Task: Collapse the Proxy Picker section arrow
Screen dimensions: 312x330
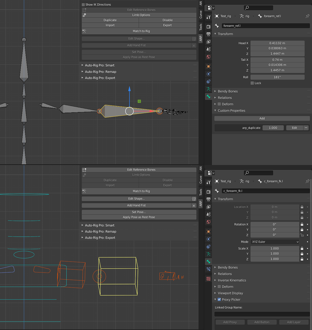Action: coord(215,300)
